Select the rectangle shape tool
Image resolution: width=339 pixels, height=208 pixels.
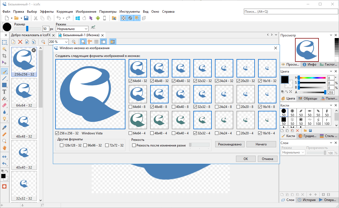tap(4, 85)
